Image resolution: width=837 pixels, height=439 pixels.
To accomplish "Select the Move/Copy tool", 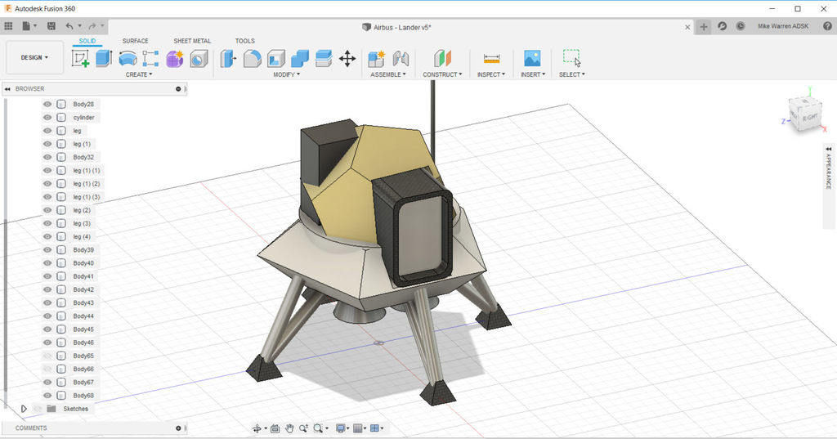I will [347, 58].
